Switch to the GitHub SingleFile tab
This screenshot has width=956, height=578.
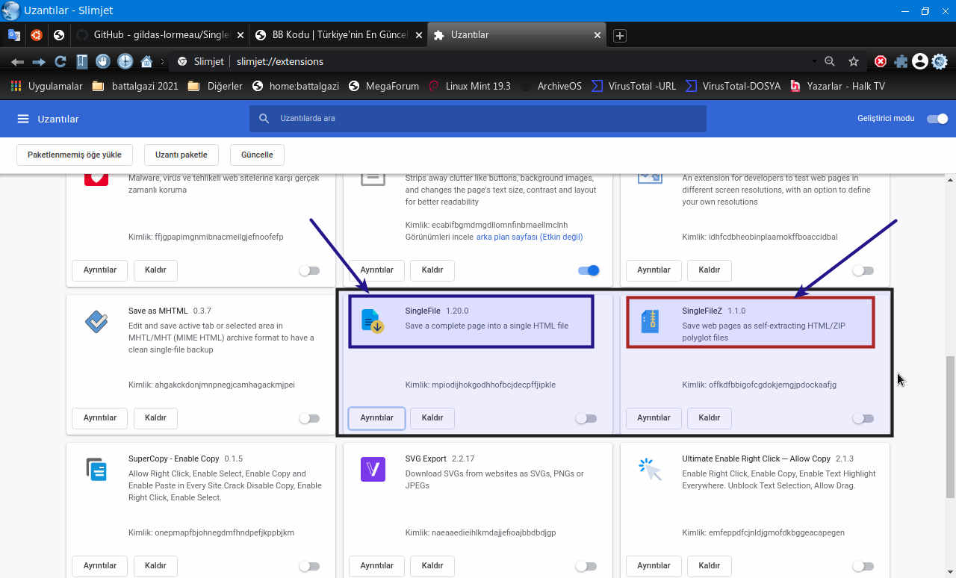point(161,34)
